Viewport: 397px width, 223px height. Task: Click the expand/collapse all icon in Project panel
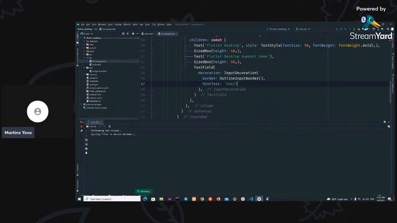pyautogui.click(x=128, y=33)
